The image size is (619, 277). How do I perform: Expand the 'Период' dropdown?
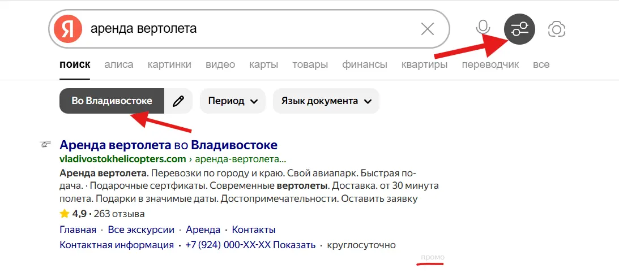point(233,101)
